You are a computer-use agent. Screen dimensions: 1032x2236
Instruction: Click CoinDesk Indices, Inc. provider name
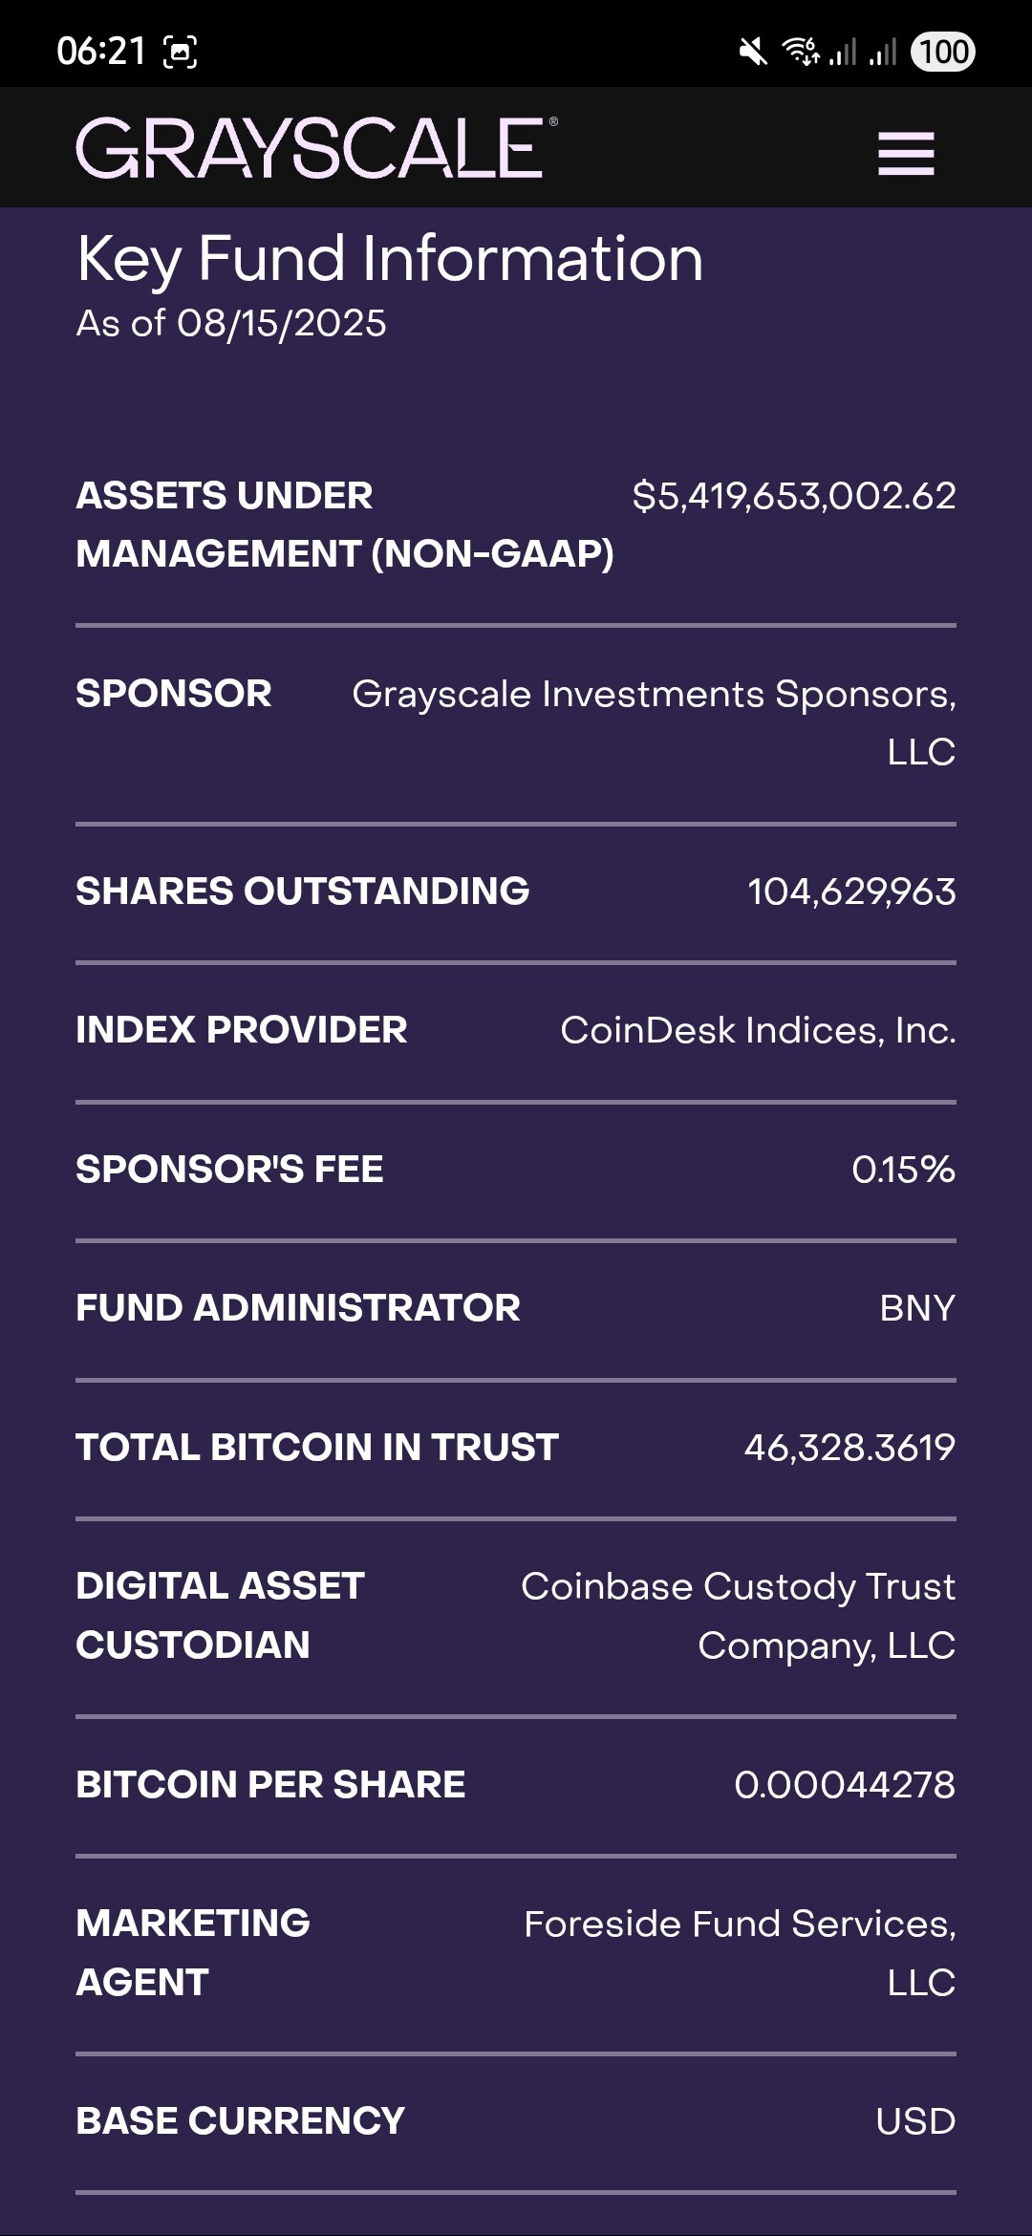click(757, 1030)
